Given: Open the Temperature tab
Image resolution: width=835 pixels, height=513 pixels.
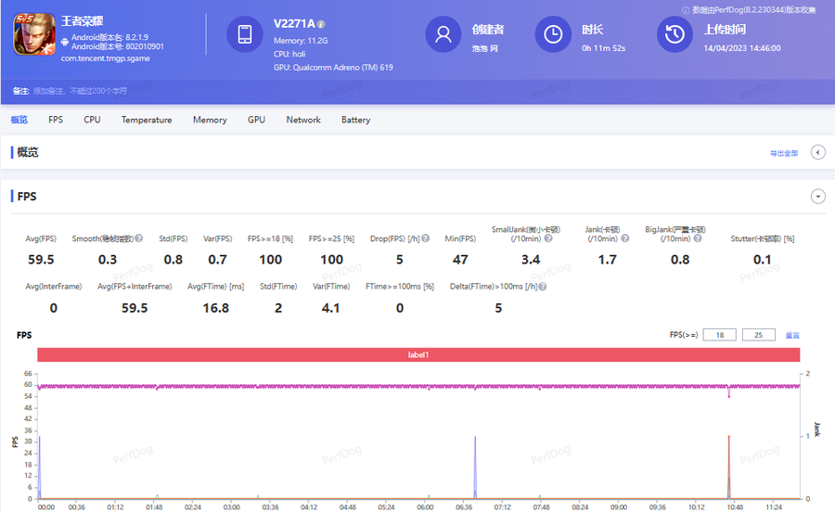Looking at the screenshot, I should [x=147, y=120].
